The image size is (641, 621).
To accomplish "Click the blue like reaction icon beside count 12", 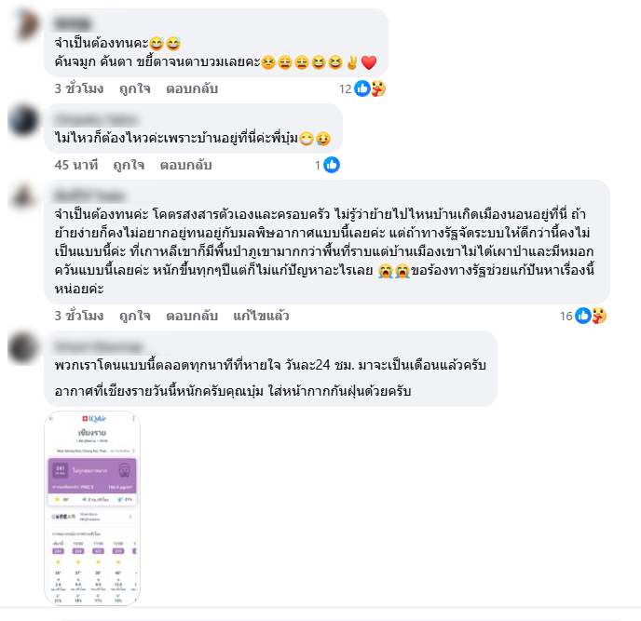I will (362, 88).
